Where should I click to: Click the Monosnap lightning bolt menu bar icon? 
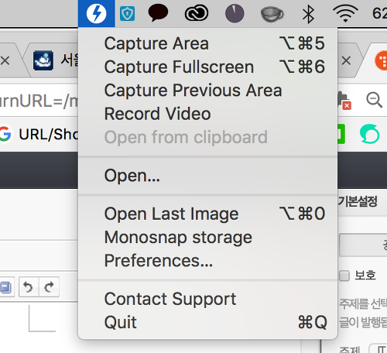click(x=97, y=13)
